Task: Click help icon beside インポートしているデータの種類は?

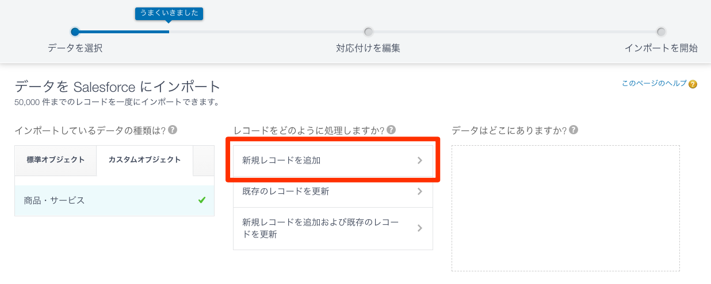Action: point(173,130)
